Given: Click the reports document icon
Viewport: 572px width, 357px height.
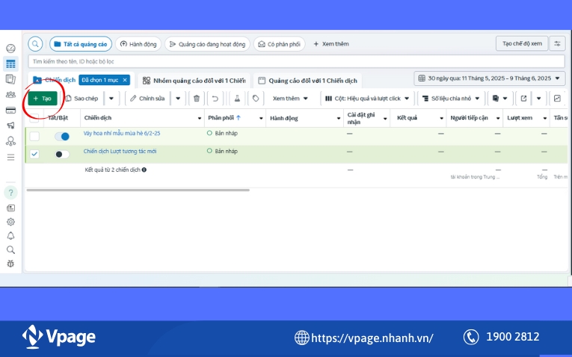Looking at the screenshot, I should tap(496, 99).
